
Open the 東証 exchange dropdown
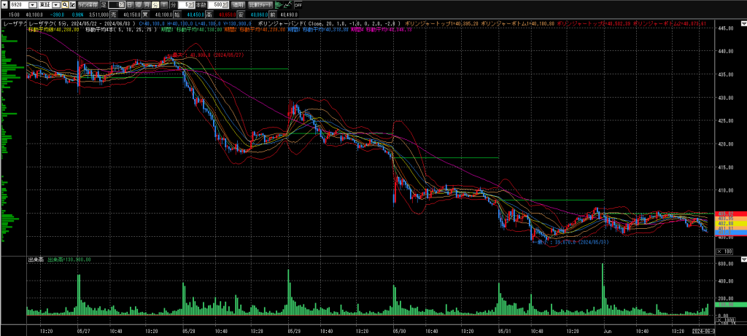[x=55, y=4]
